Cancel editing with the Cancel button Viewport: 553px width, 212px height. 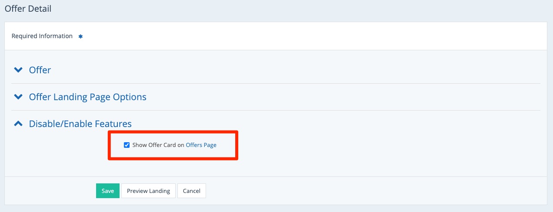191,191
